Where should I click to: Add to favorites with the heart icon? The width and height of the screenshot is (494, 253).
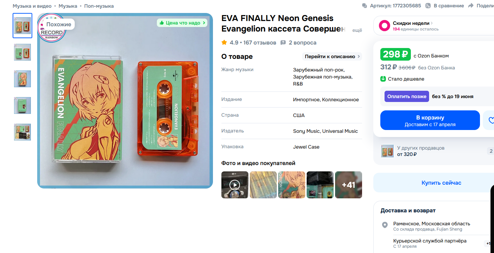(490, 120)
